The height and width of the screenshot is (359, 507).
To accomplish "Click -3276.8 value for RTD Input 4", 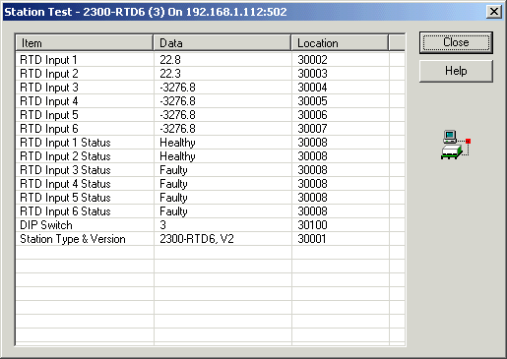I will [177, 101].
